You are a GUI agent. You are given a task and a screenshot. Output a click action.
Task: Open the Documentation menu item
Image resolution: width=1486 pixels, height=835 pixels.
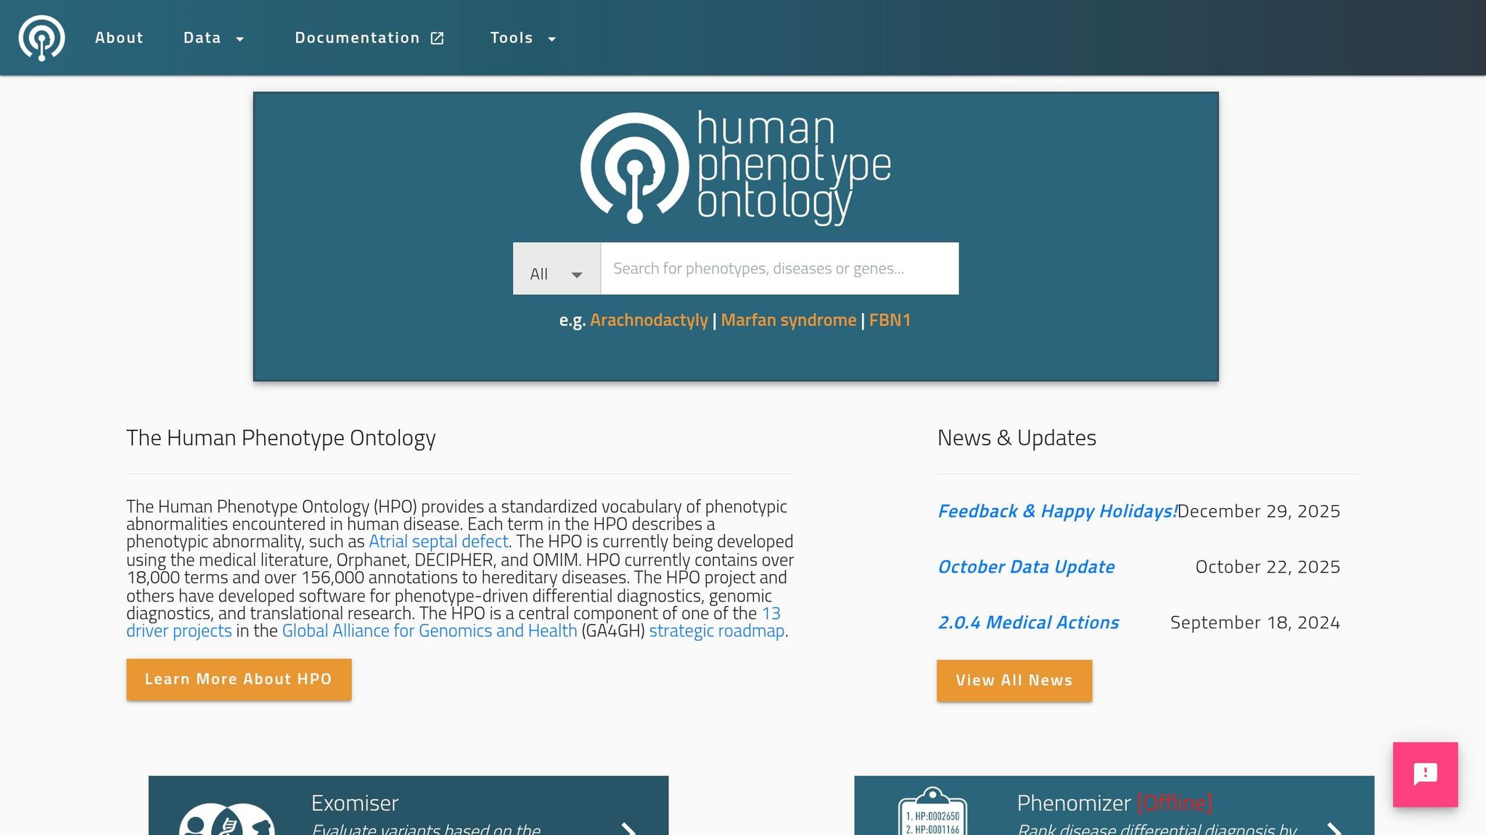click(x=358, y=38)
